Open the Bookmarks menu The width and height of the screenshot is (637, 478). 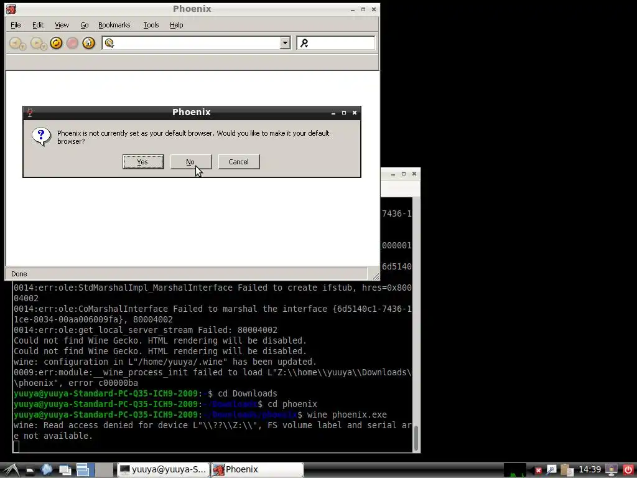[114, 25]
